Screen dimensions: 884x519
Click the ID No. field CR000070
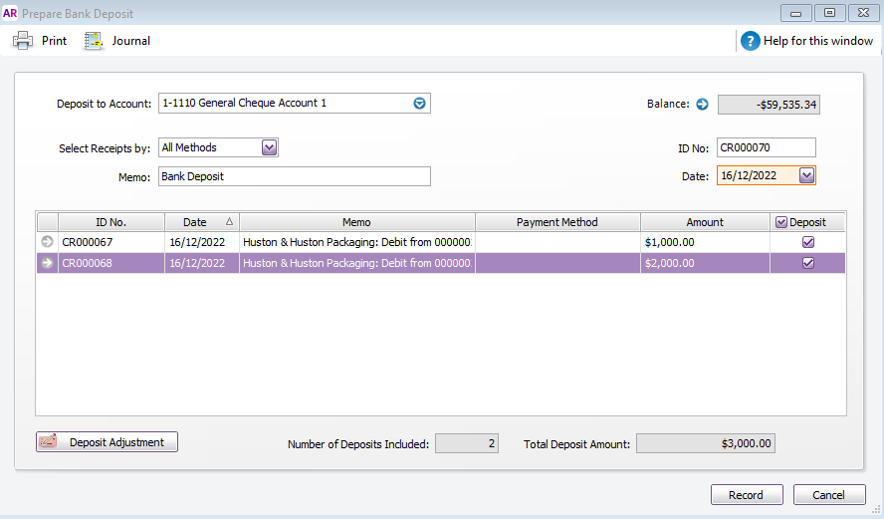pos(766,147)
